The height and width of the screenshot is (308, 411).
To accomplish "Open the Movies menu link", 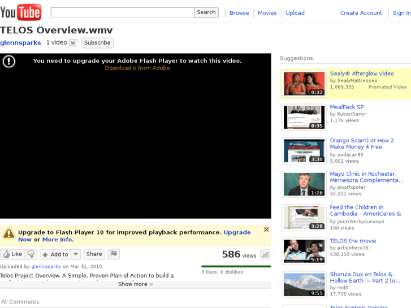I will coord(267,13).
